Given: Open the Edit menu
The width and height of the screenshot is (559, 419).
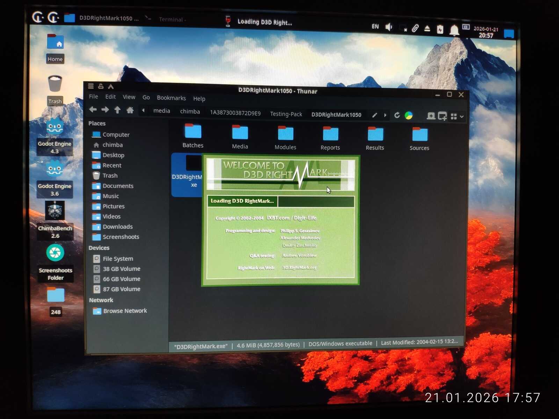Looking at the screenshot, I should click(110, 97).
